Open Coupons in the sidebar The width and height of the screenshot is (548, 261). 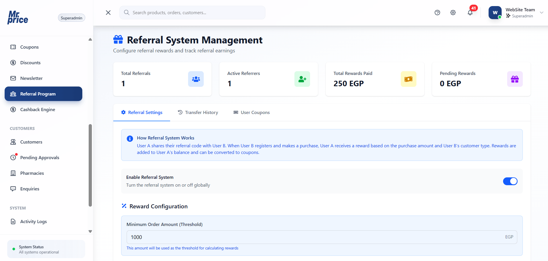[43, 47]
